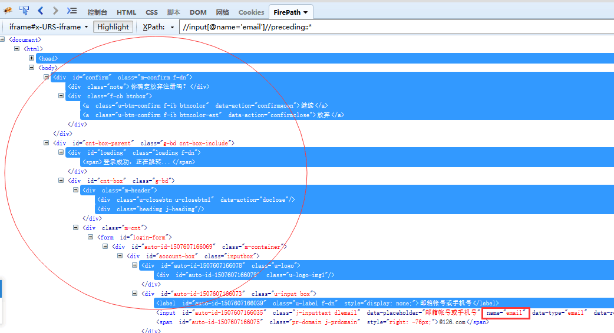Click into the XPath expression input field
This screenshot has width=614, height=333.
tap(397, 27)
